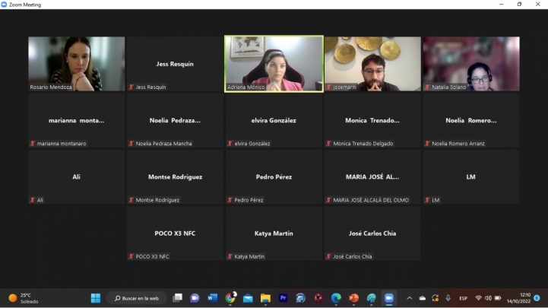This screenshot has height=308, width=548.
Task: Expand the hidden system tray icons chevron
Action: click(409, 298)
